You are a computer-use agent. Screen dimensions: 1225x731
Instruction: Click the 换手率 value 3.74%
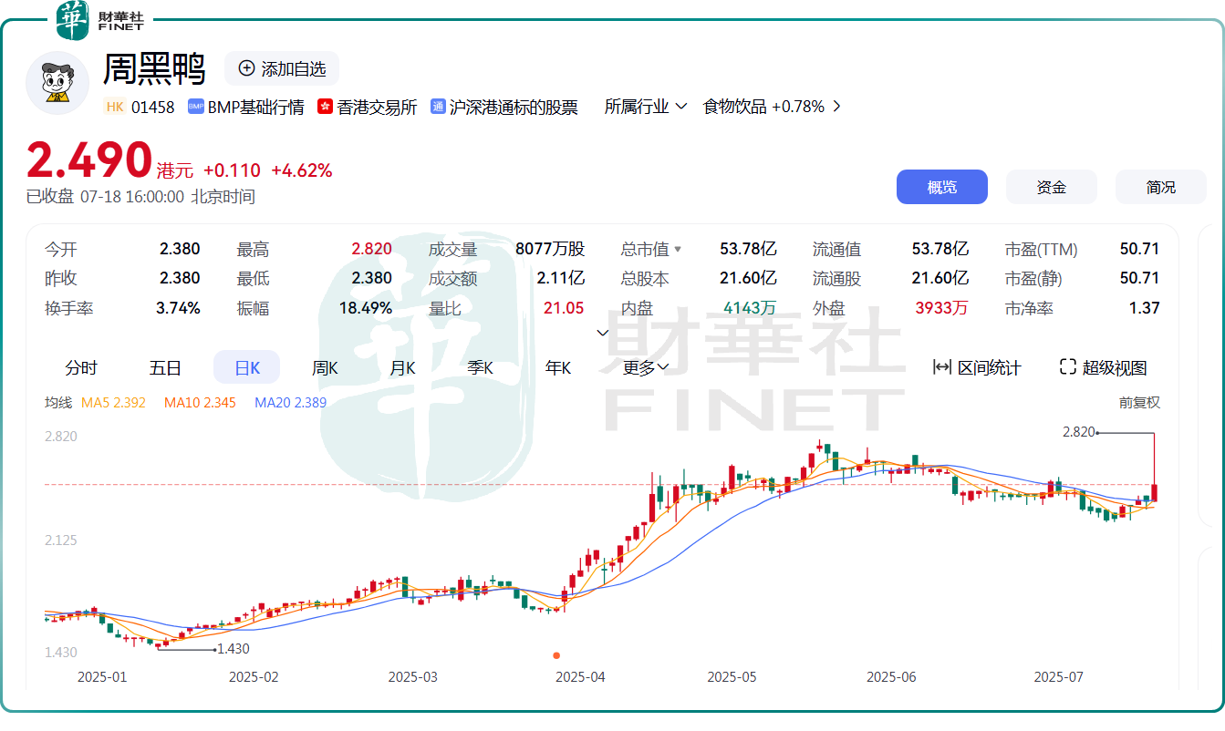point(178,308)
